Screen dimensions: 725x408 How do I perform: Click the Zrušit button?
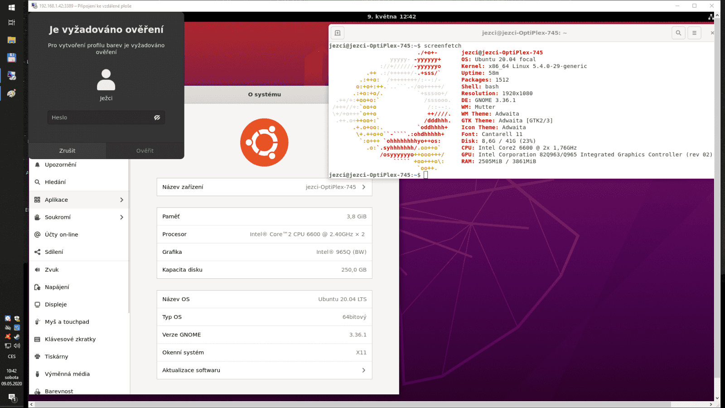[x=67, y=150]
